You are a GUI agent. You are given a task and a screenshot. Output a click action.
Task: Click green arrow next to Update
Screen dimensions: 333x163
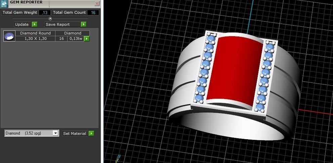point(35,24)
